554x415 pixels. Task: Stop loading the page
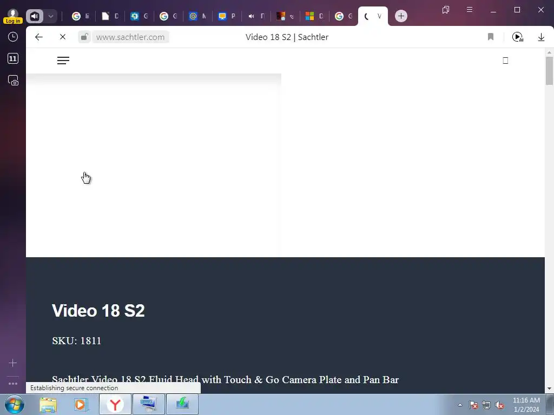click(63, 37)
